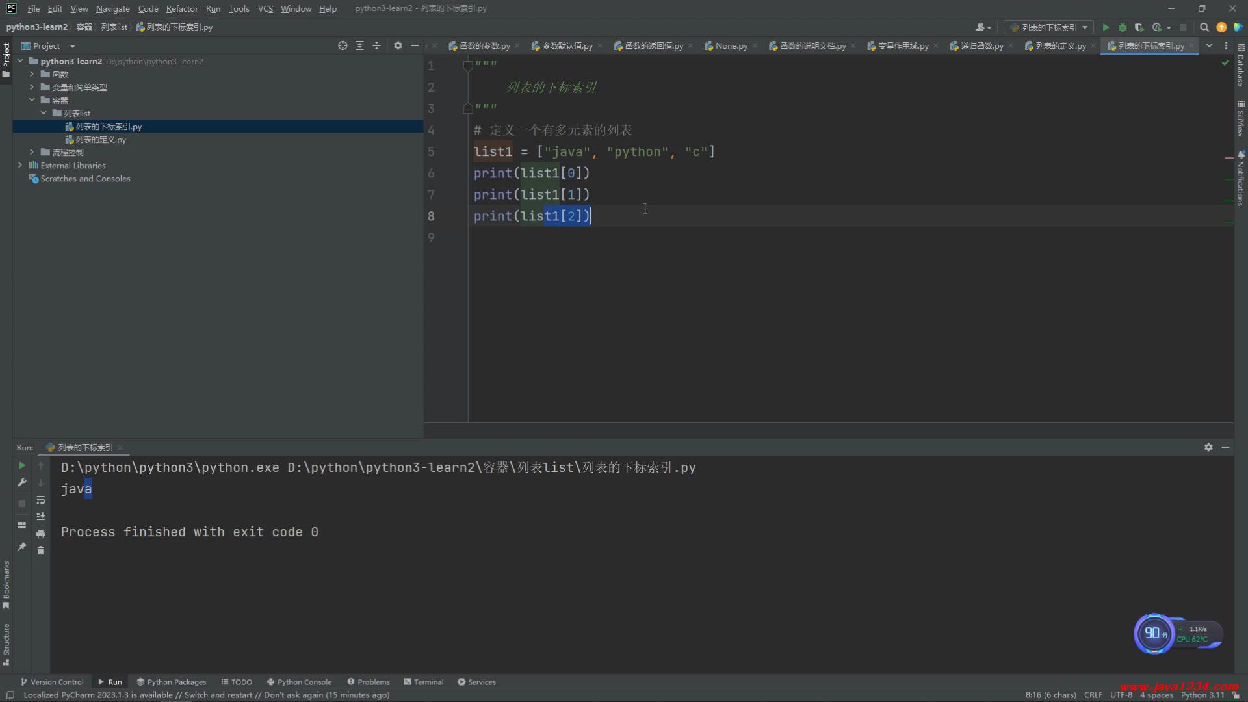
Task: Click the trash icon to clear console output
Action: tap(41, 551)
